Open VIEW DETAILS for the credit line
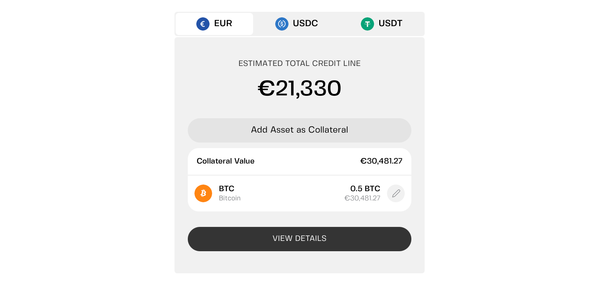The height and width of the screenshot is (284, 608). pos(299,239)
